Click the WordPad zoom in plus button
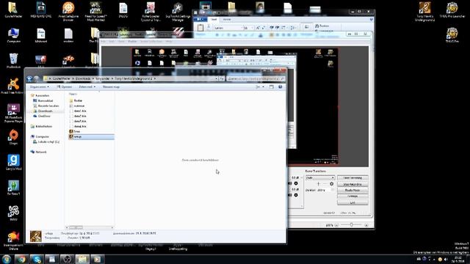 click(x=366, y=225)
